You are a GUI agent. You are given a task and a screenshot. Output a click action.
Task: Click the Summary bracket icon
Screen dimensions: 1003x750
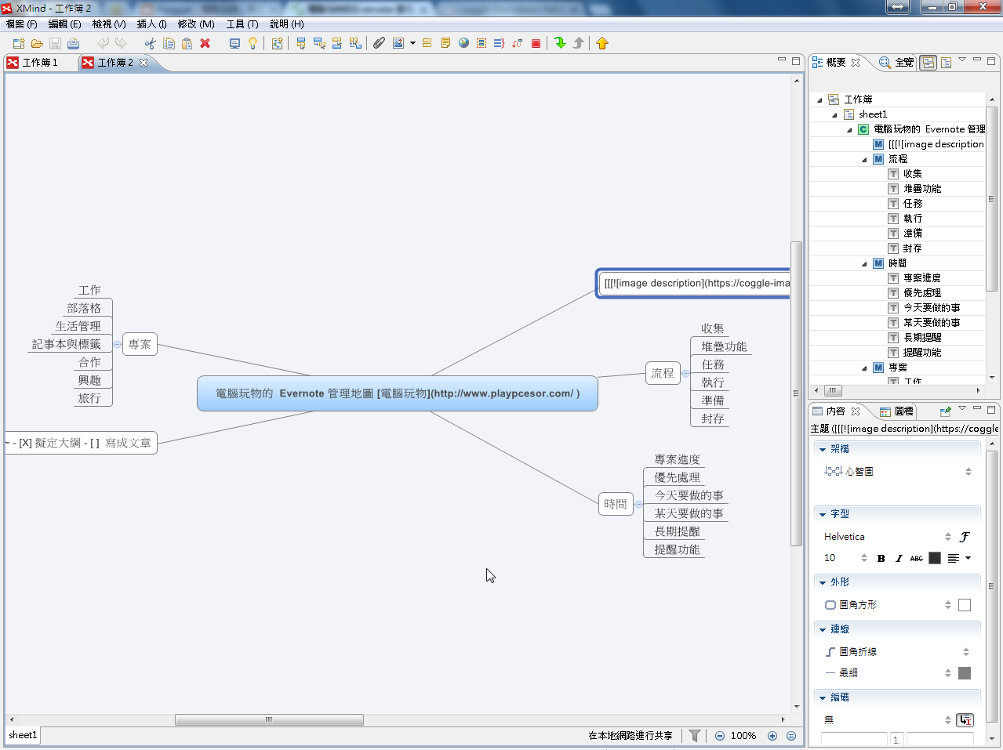pos(500,43)
